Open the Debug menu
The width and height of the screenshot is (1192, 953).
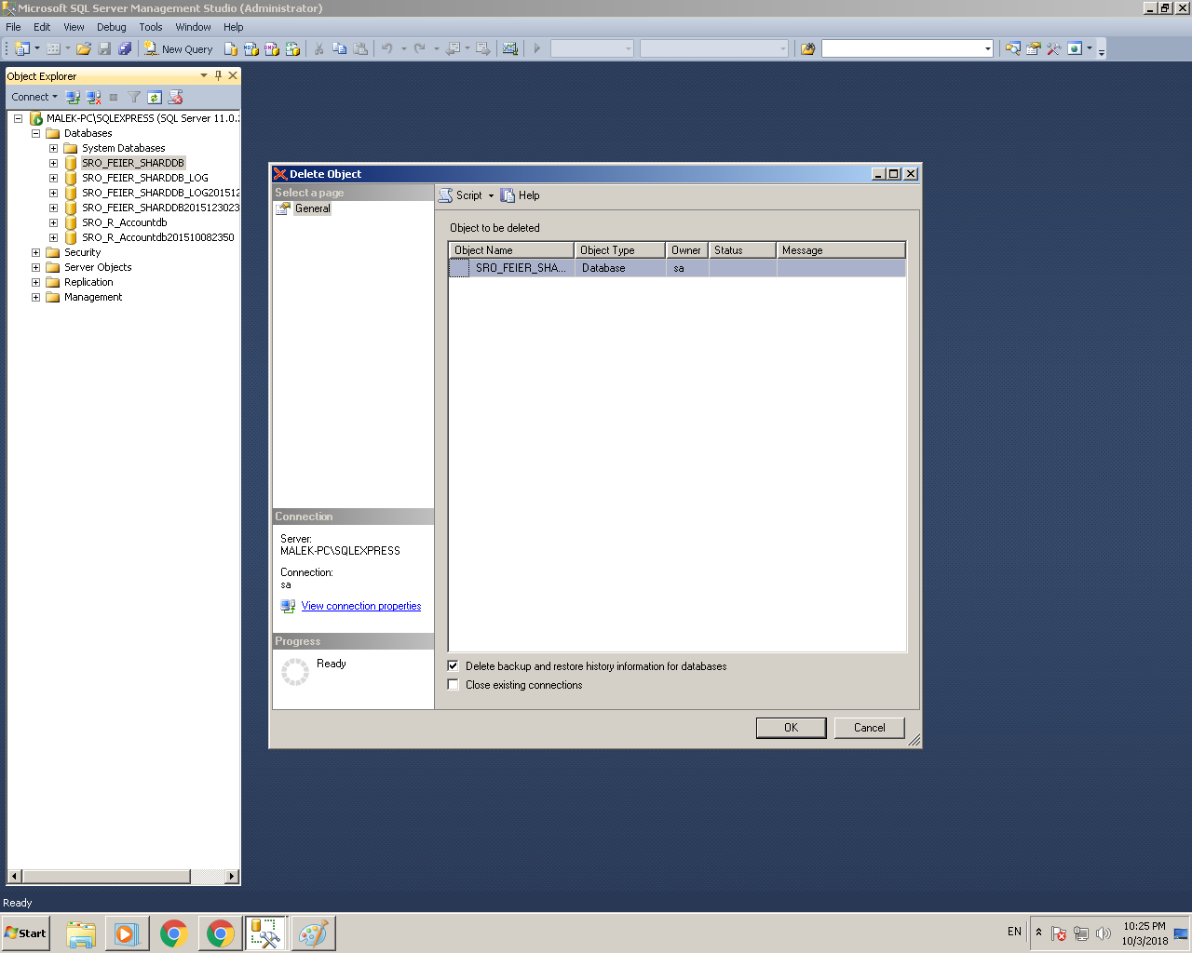pyautogui.click(x=112, y=27)
